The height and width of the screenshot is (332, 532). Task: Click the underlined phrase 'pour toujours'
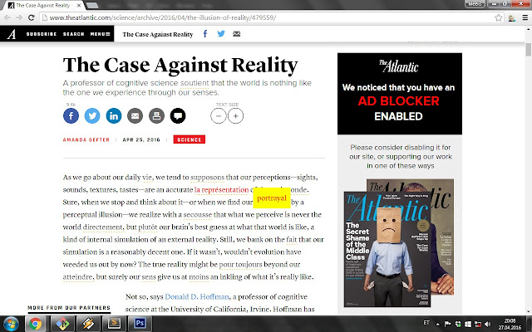[x=240, y=264]
